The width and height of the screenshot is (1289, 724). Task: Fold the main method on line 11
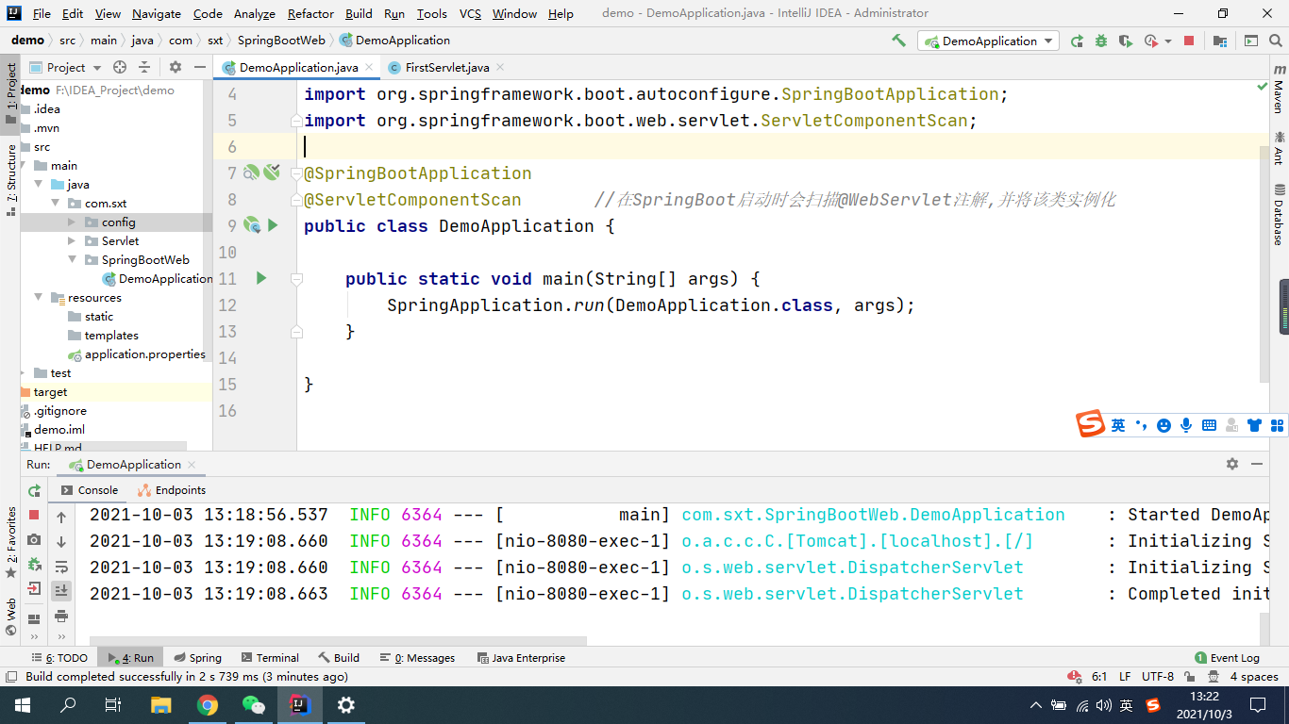296,279
